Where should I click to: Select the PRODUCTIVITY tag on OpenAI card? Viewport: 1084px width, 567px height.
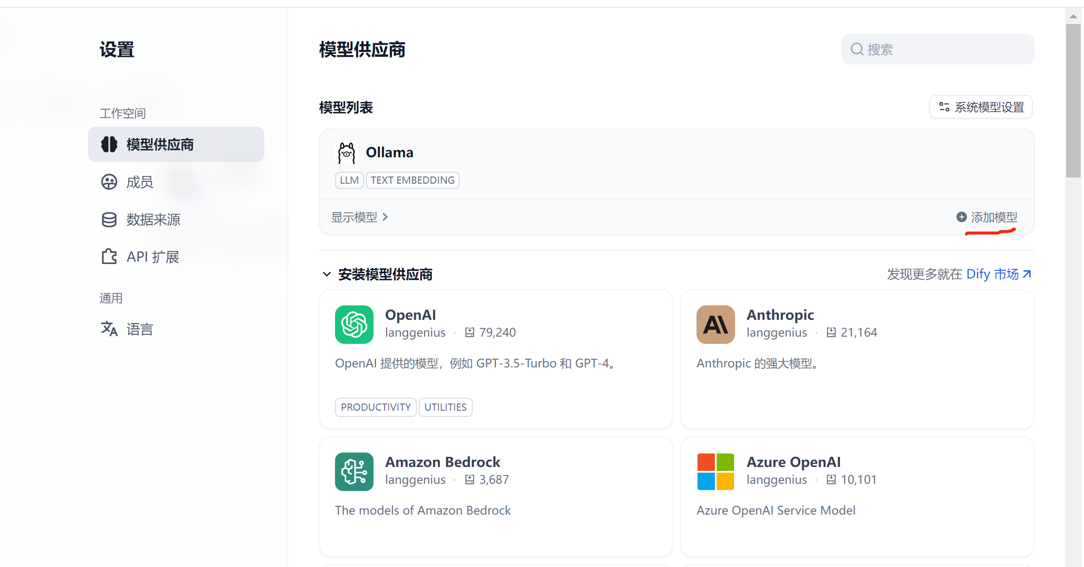[375, 407]
